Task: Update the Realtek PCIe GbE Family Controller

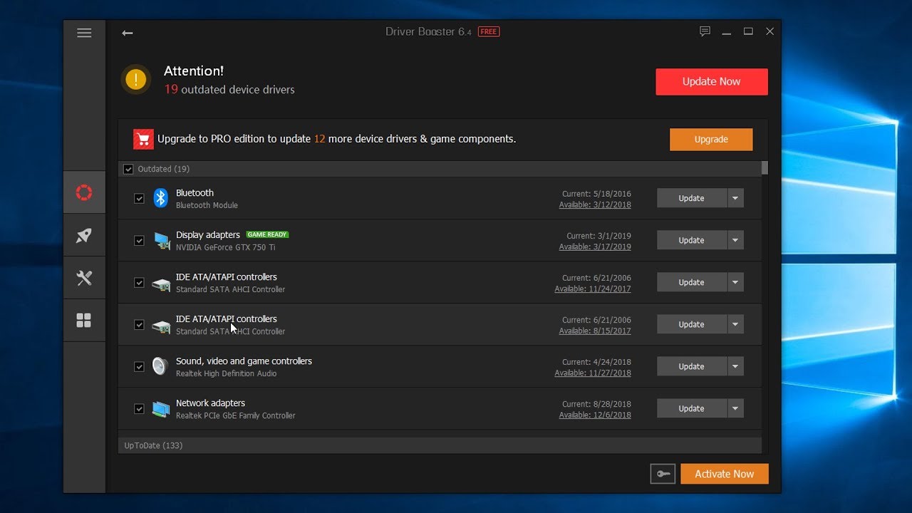Action: click(692, 408)
